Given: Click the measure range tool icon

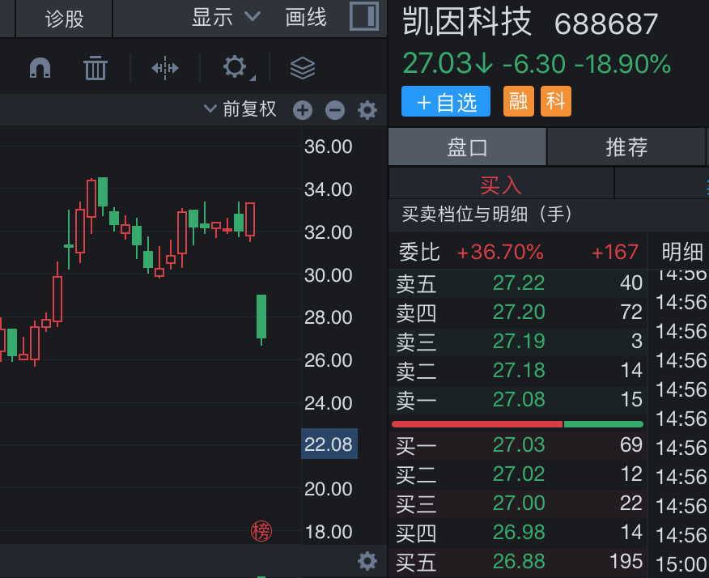Looking at the screenshot, I should coord(165,68).
